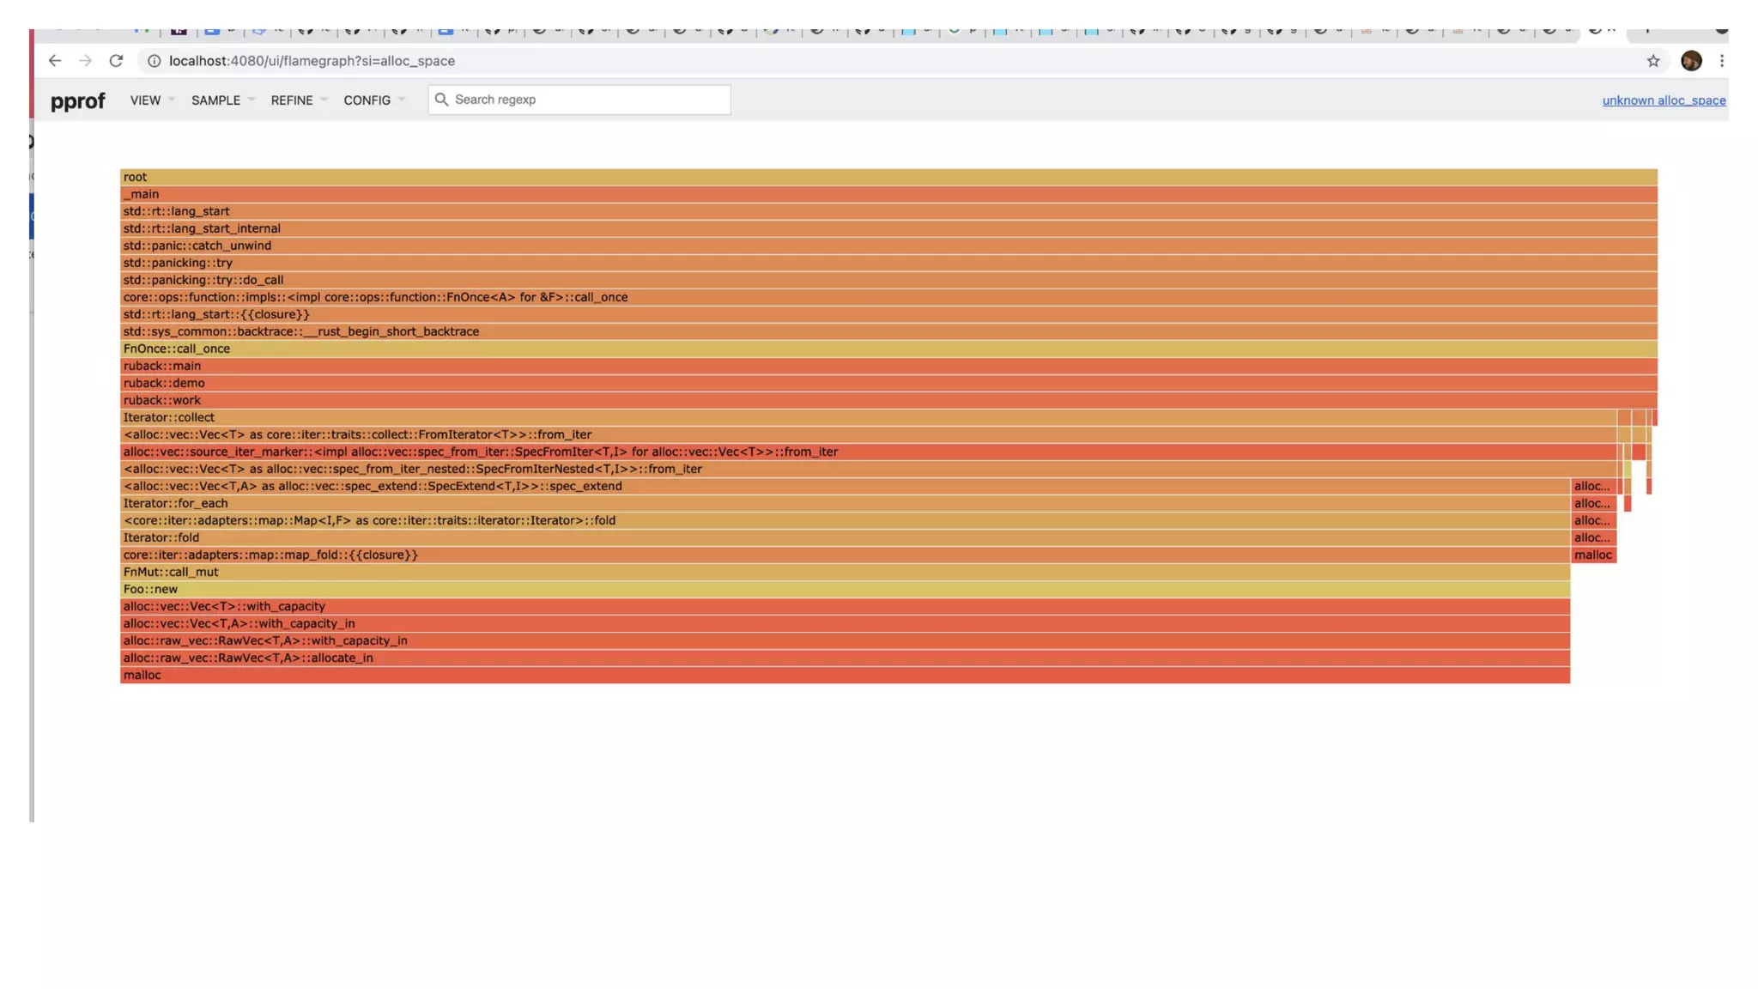
Task: Select the ruback::work frame
Action: pyautogui.click(x=888, y=400)
